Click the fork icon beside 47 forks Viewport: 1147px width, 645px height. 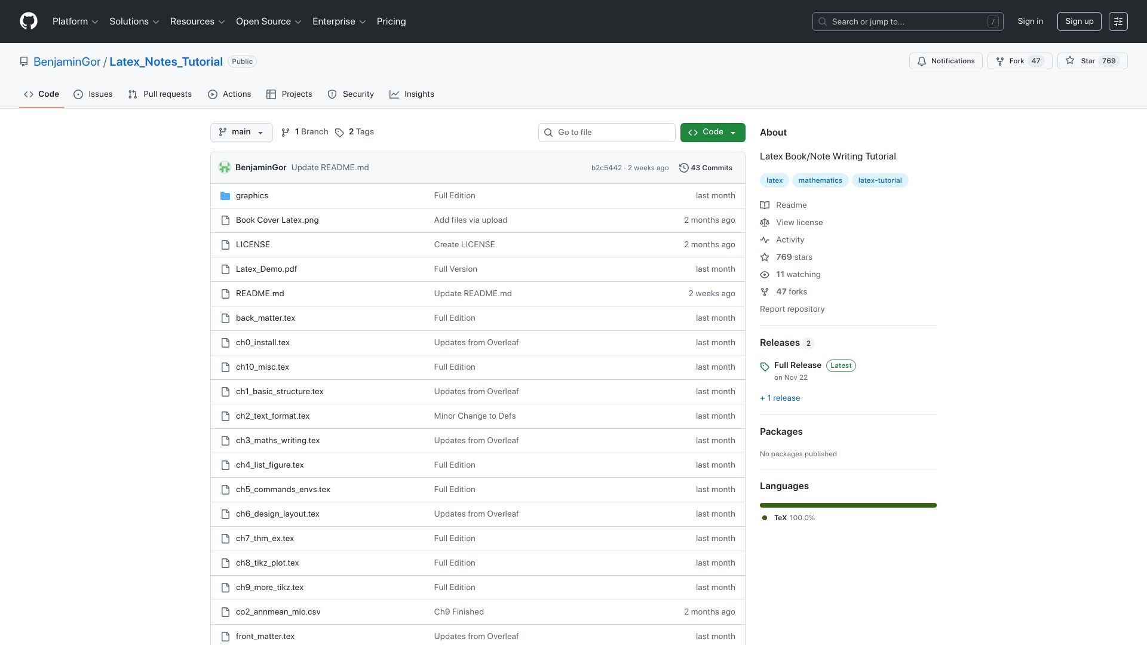click(x=765, y=292)
